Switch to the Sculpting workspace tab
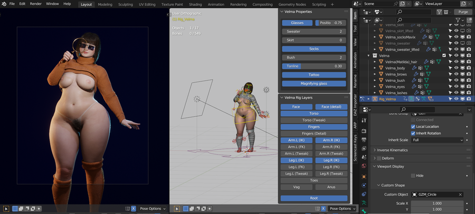 126,5
